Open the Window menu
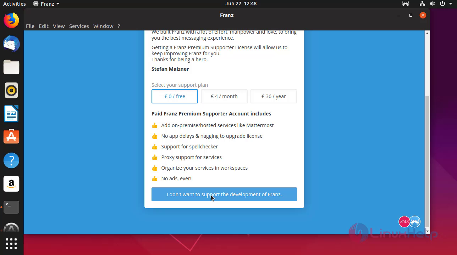 tap(103, 26)
